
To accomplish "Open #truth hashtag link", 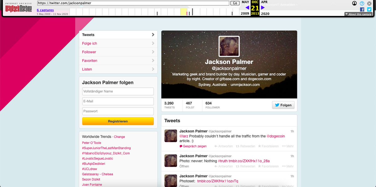I will [x=223, y=161].
